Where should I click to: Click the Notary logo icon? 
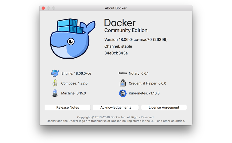click(x=123, y=73)
